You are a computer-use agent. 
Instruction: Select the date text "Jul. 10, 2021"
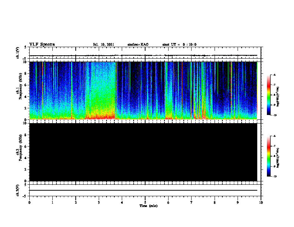[104, 45]
